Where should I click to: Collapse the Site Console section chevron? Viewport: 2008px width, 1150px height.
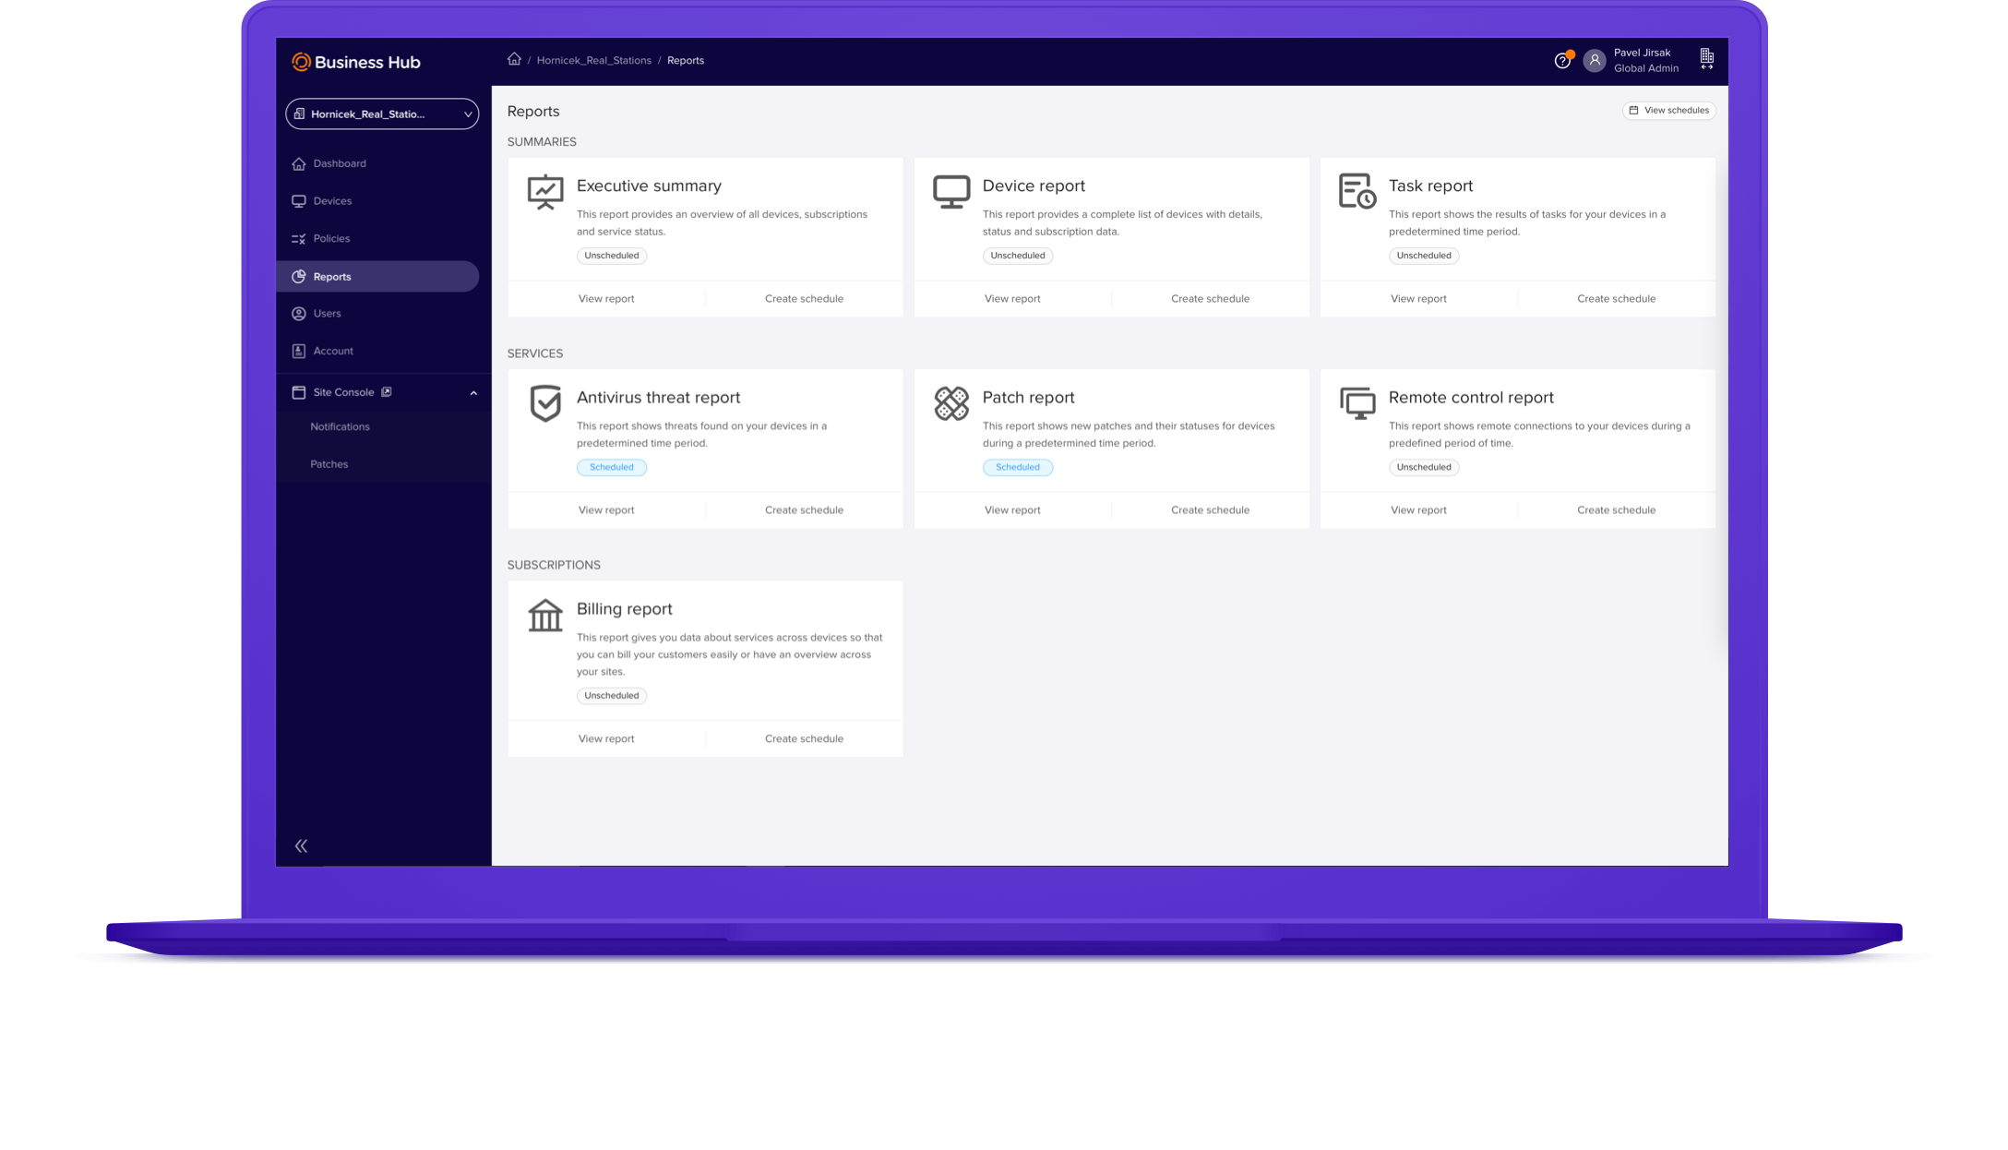point(473,393)
